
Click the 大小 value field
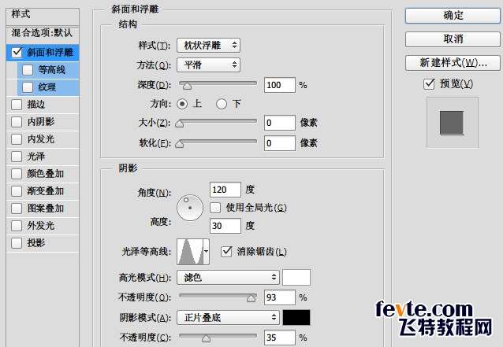pos(280,123)
